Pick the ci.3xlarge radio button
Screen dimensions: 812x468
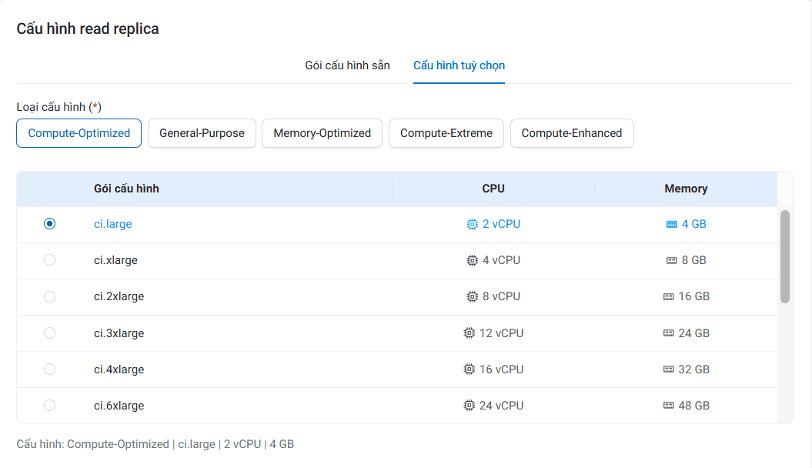tap(50, 333)
